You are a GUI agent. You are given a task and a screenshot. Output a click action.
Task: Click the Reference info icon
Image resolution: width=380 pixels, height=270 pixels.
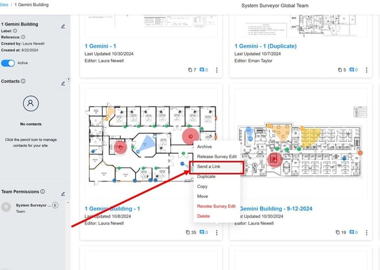23,37
